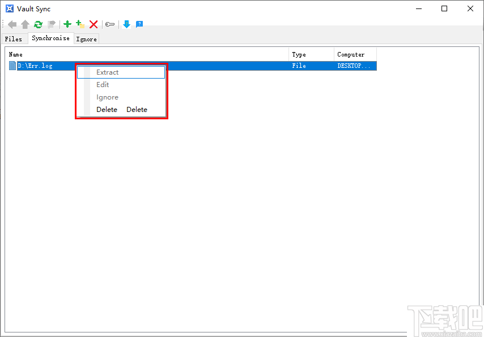Select the Synchronise tab
This screenshot has width=484, height=337.
(51, 38)
